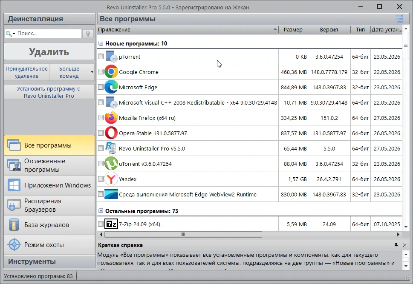This screenshot has width=413, height=284.
Task: Click the Revo Uninstaller Pro v5.5.0 icon
Action: click(x=111, y=148)
